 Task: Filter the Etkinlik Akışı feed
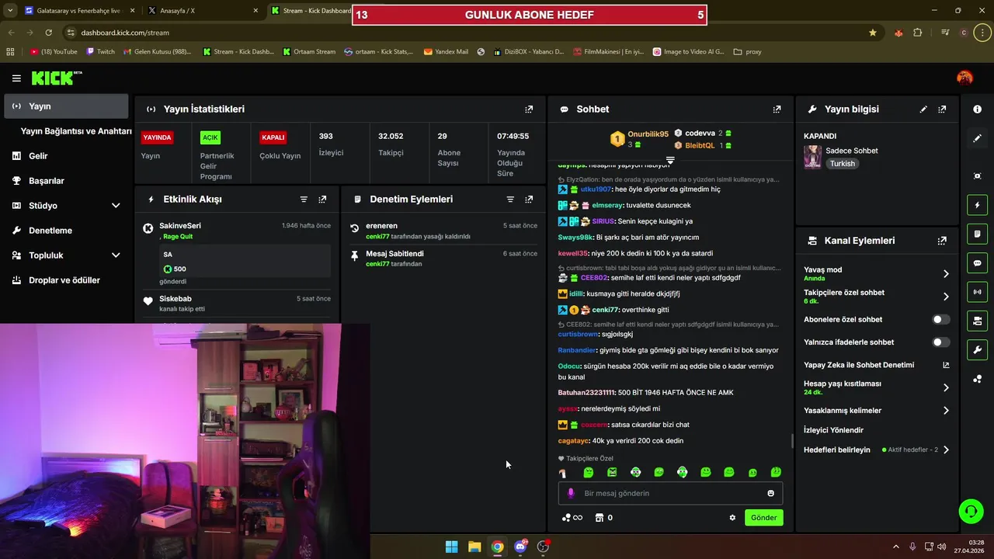[x=304, y=200]
